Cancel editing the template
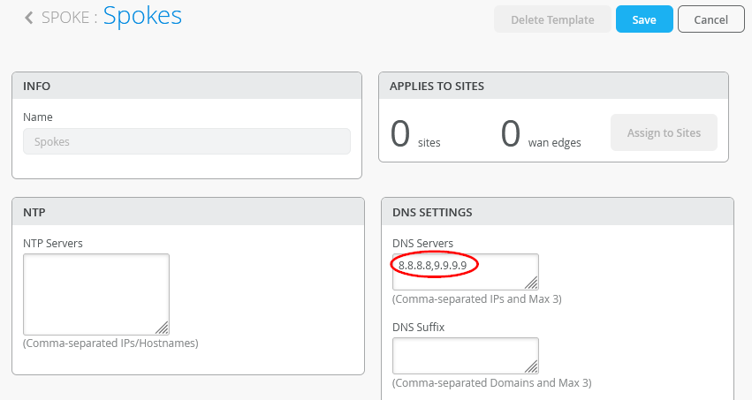 pyautogui.click(x=710, y=19)
